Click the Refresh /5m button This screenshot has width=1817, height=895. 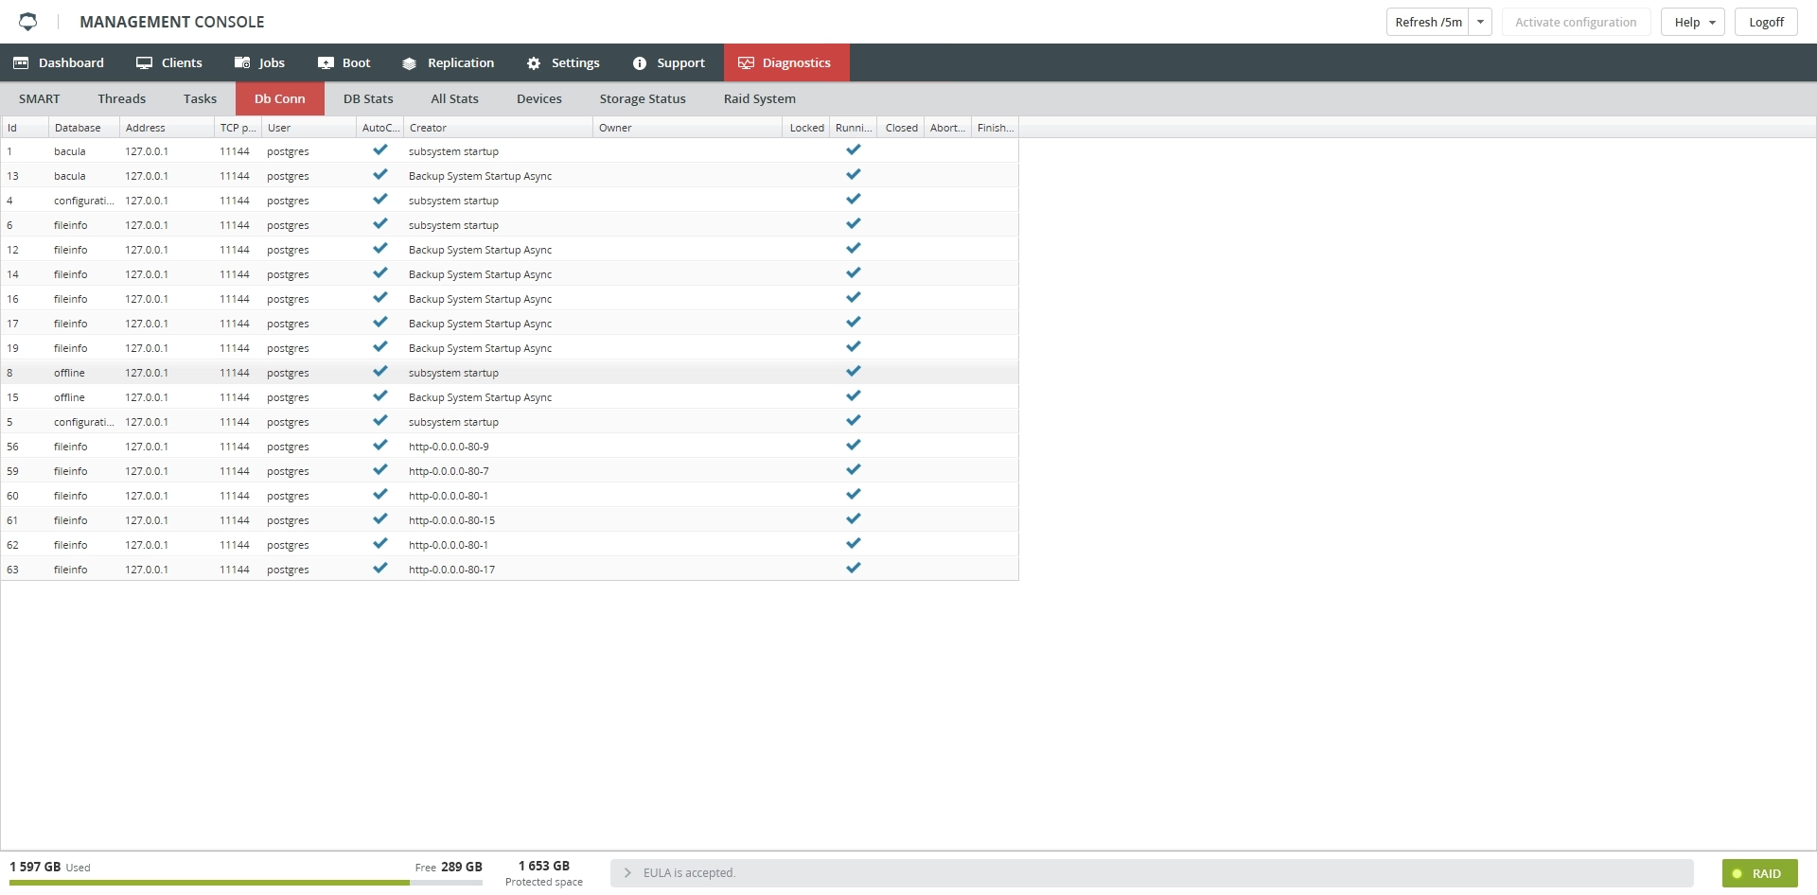1428,22
